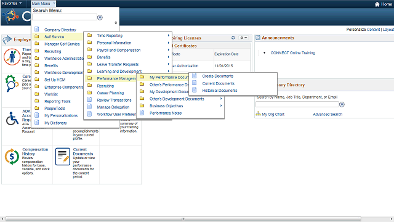Image resolution: width=394 pixels, height=222 pixels.
Task: Click the Create Documents page icon
Action: point(195,76)
